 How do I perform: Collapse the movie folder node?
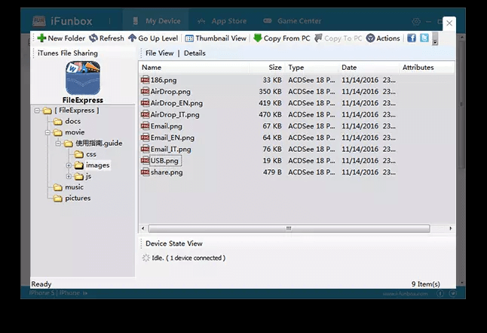coord(47,132)
